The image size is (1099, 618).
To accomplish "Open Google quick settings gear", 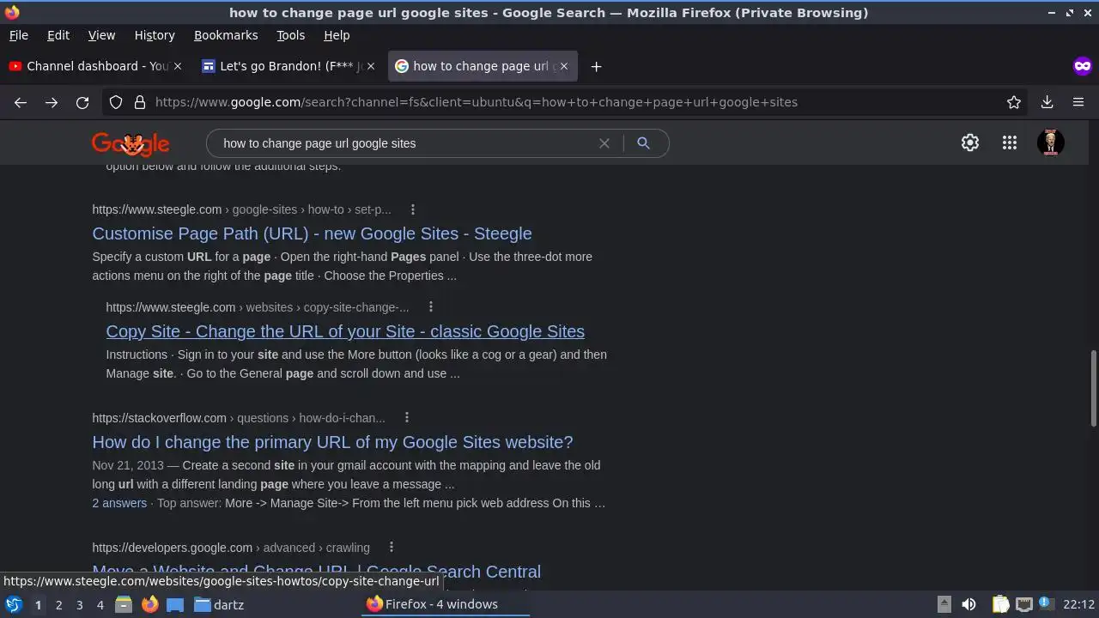I will [x=970, y=143].
